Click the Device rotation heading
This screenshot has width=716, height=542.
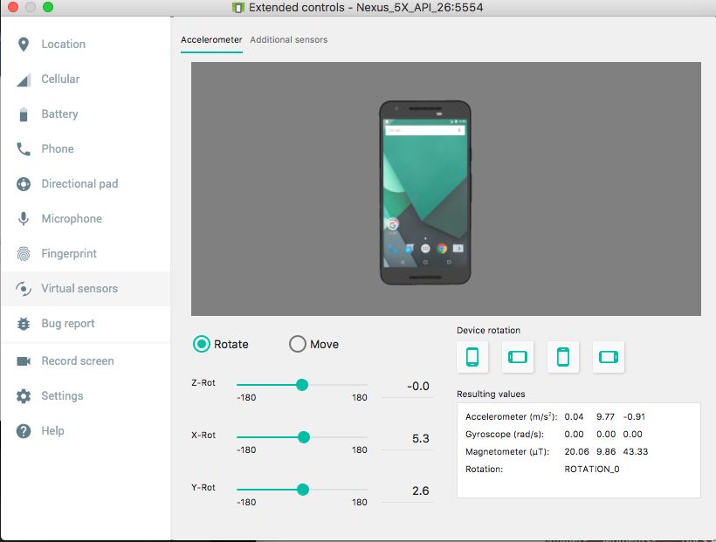click(488, 330)
